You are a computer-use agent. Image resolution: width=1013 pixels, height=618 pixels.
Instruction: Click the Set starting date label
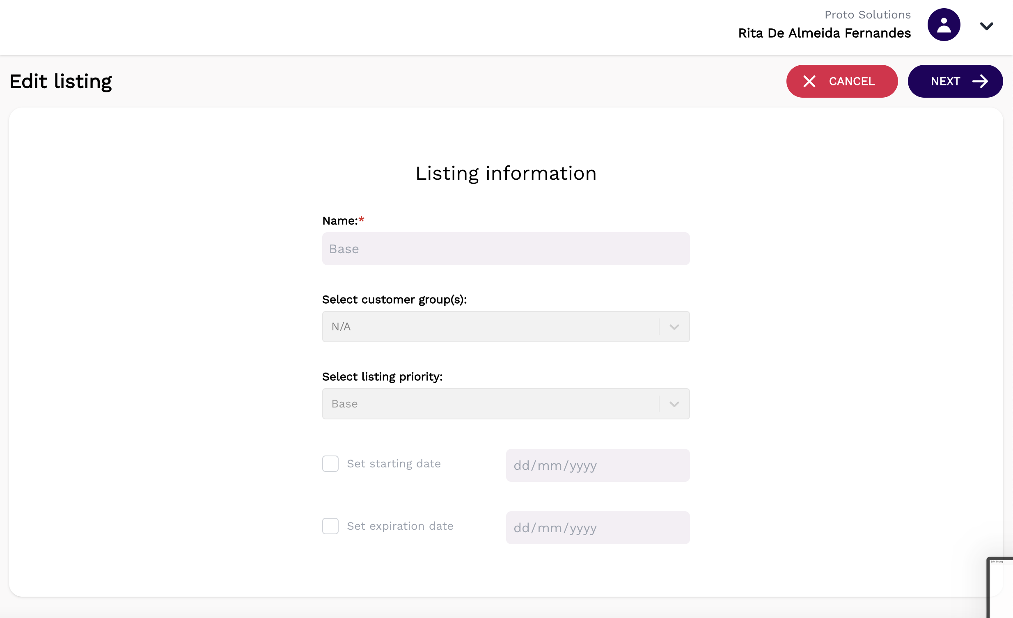point(394,464)
